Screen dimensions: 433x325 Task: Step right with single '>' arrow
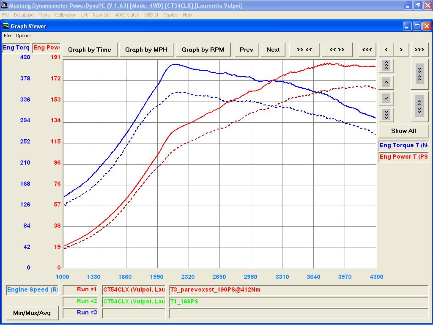(x=401, y=50)
